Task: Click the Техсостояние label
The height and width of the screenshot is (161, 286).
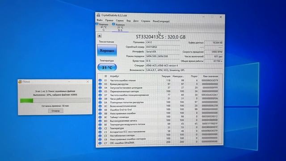Action: (106, 42)
